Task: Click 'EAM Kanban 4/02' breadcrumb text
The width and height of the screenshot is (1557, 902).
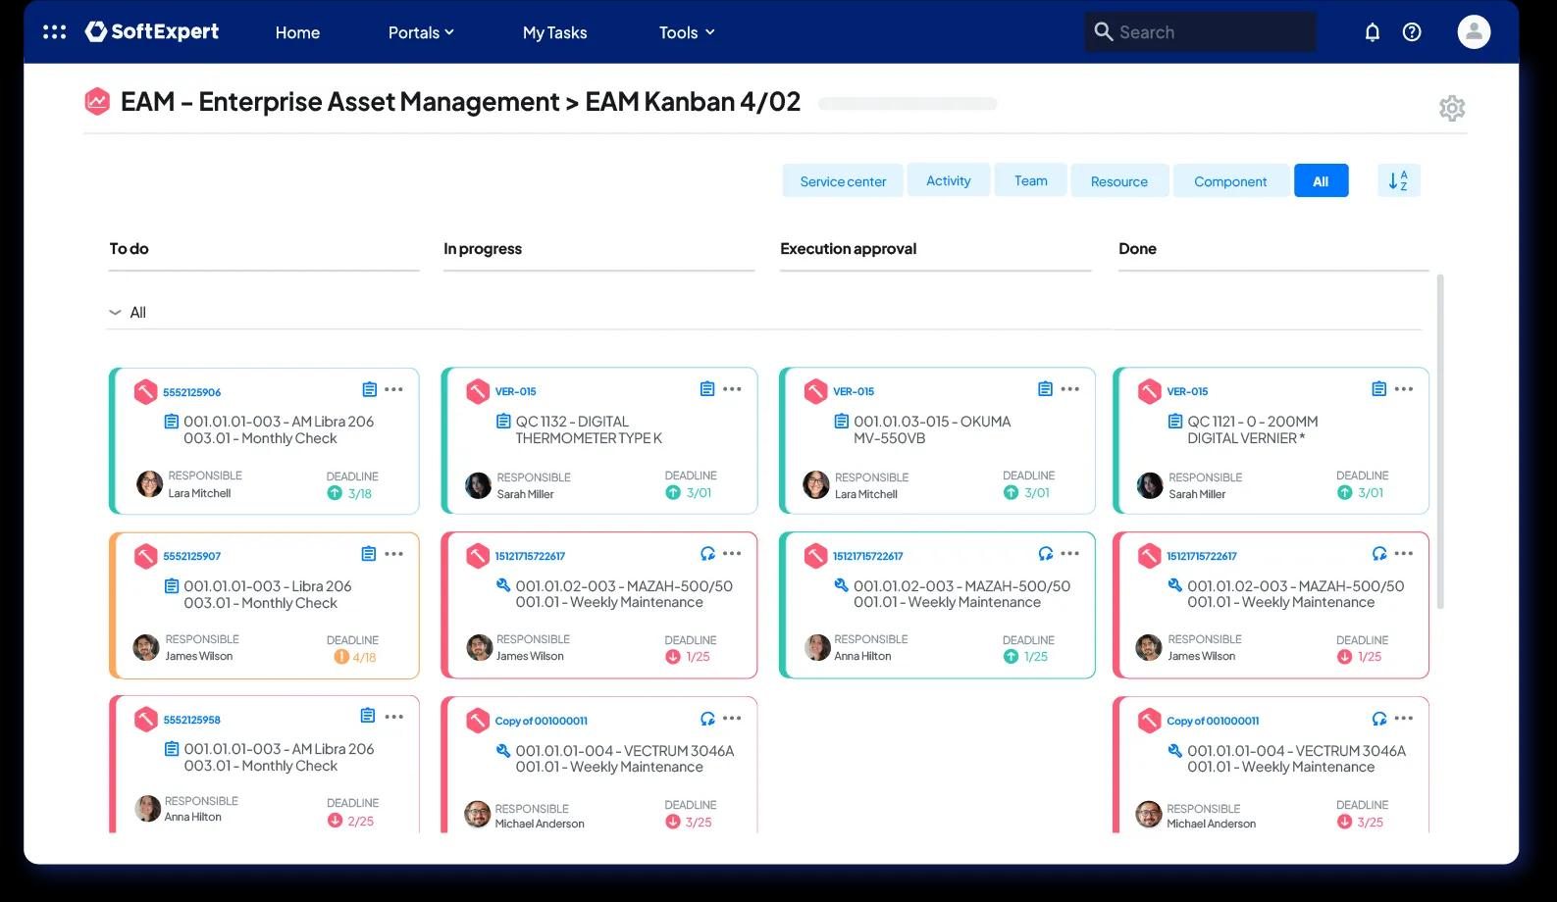Action: coord(693,101)
